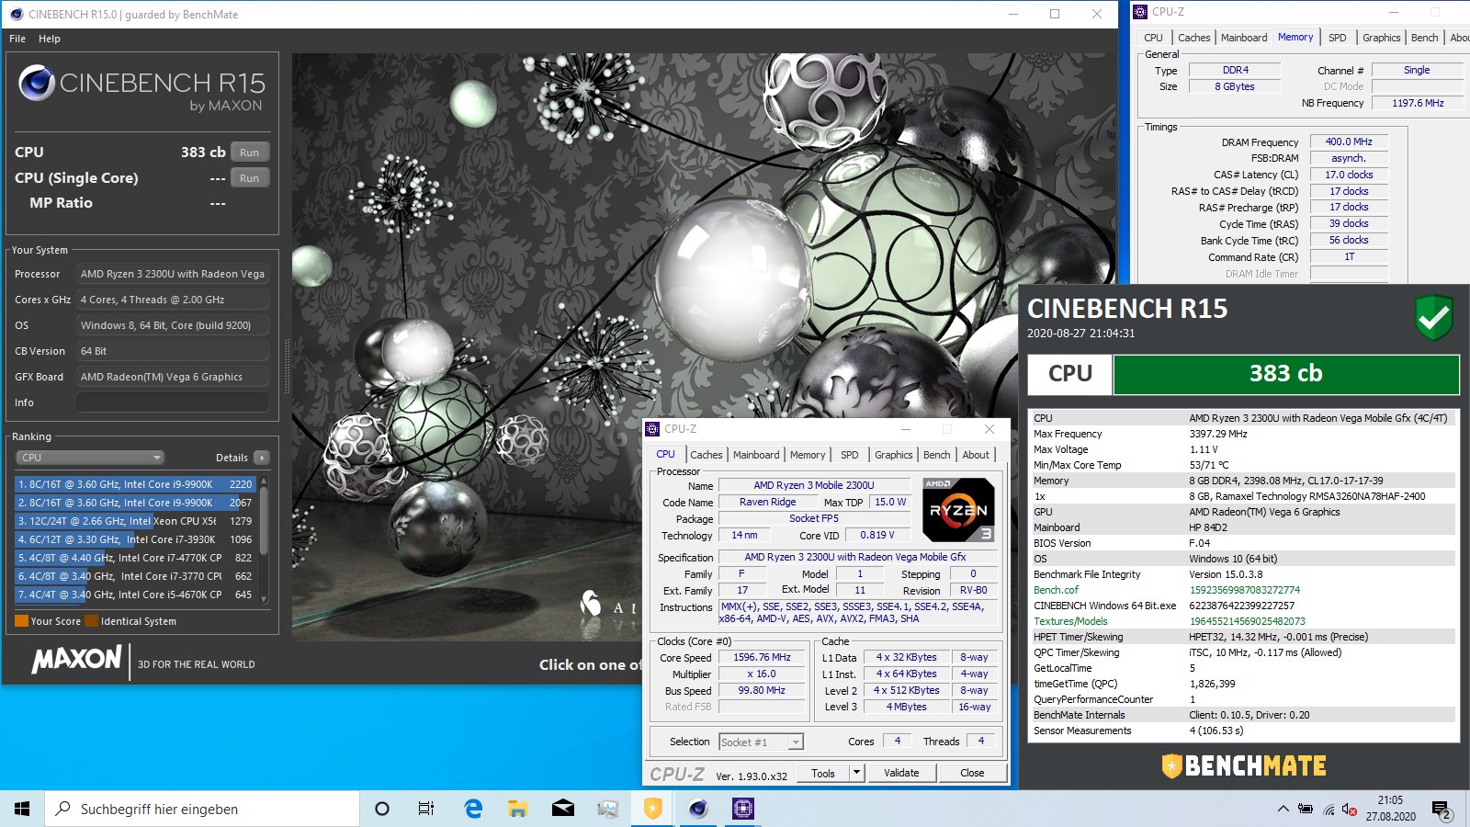Open Mainboard tab in background CPU-Z window
Image resolution: width=1470 pixels, height=827 pixels.
(x=1244, y=38)
